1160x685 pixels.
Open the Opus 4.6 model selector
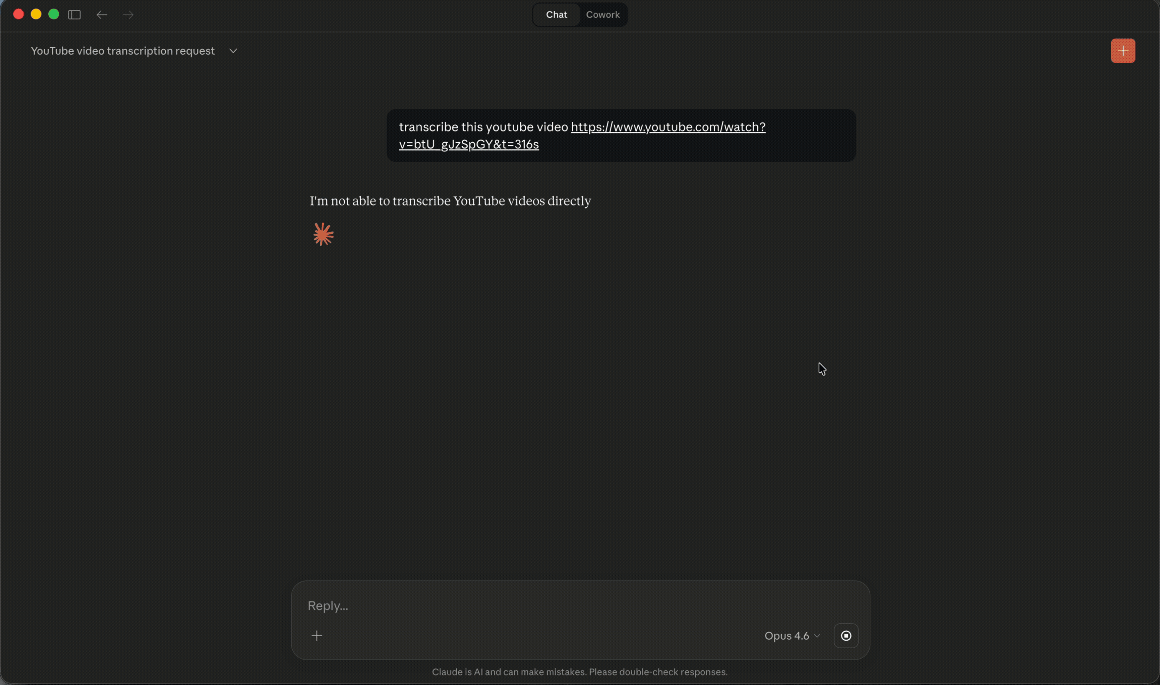click(792, 636)
